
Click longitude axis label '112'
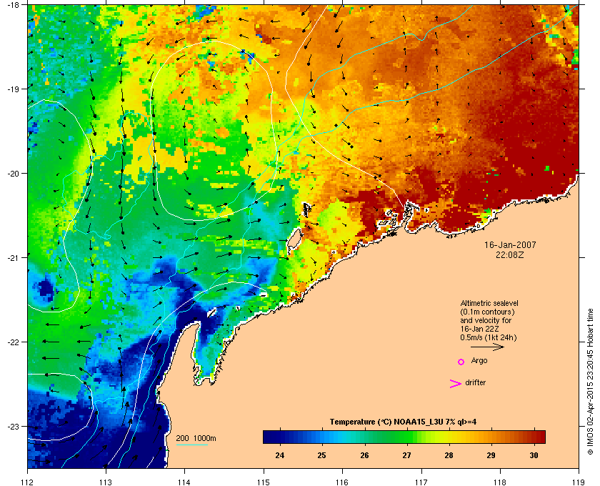click(x=28, y=482)
